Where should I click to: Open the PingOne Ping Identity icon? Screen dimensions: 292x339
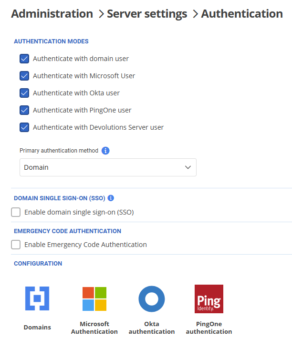(x=209, y=298)
